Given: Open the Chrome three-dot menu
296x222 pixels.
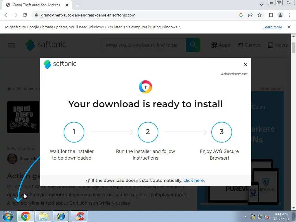Looking at the screenshot, I should pos(290,15).
